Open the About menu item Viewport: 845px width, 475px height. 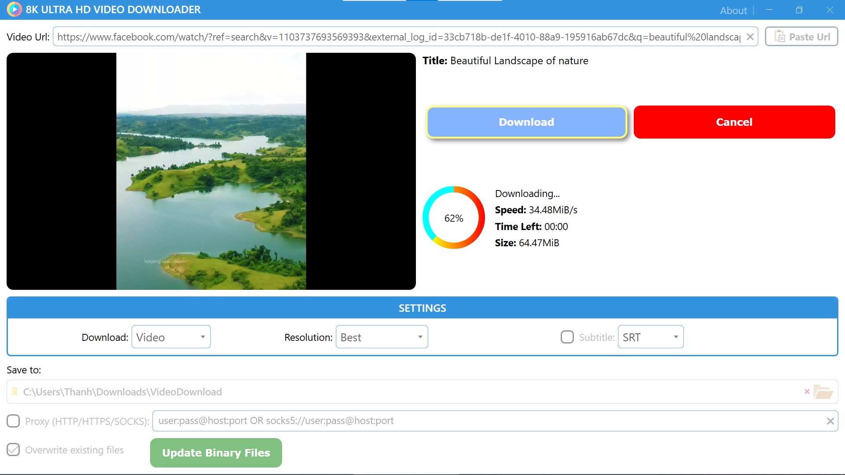[733, 11]
